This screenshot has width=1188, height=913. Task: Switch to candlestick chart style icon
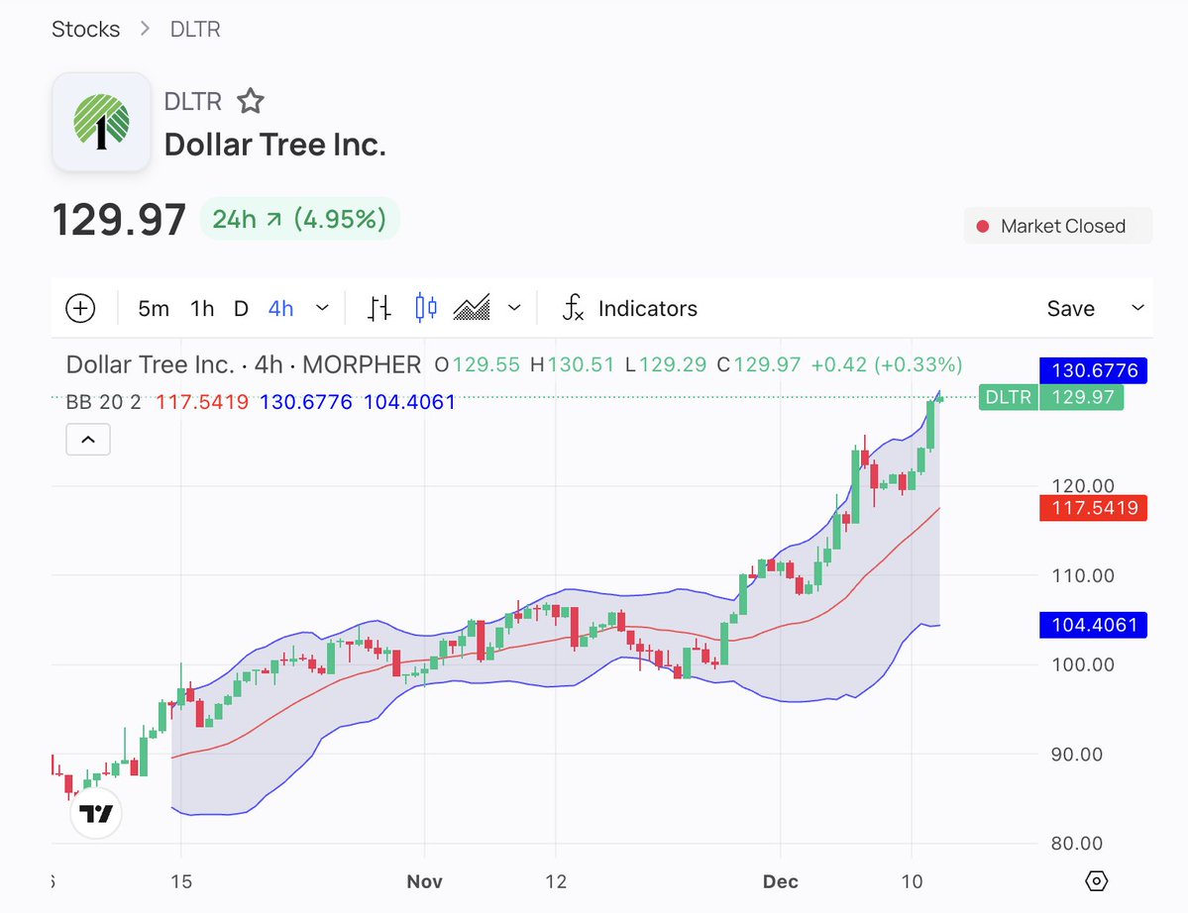[426, 308]
